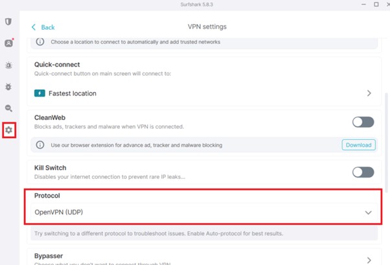Turn on the Kill Switch toggle
The width and height of the screenshot is (390, 265).
[x=363, y=172]
